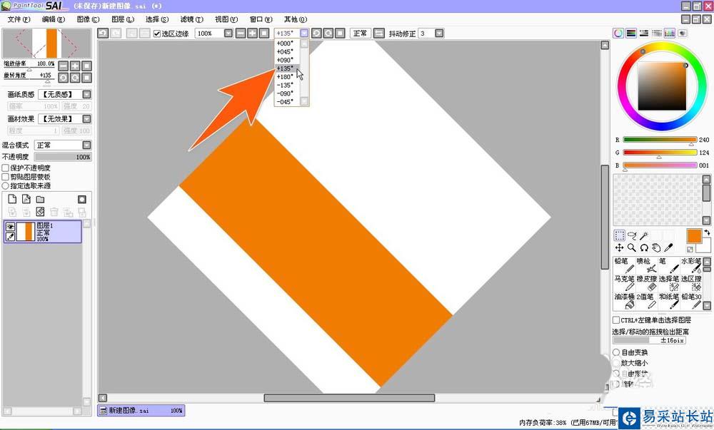714x430 pixels.
Task: Show the color wheel panel
Action: [618, 34]
